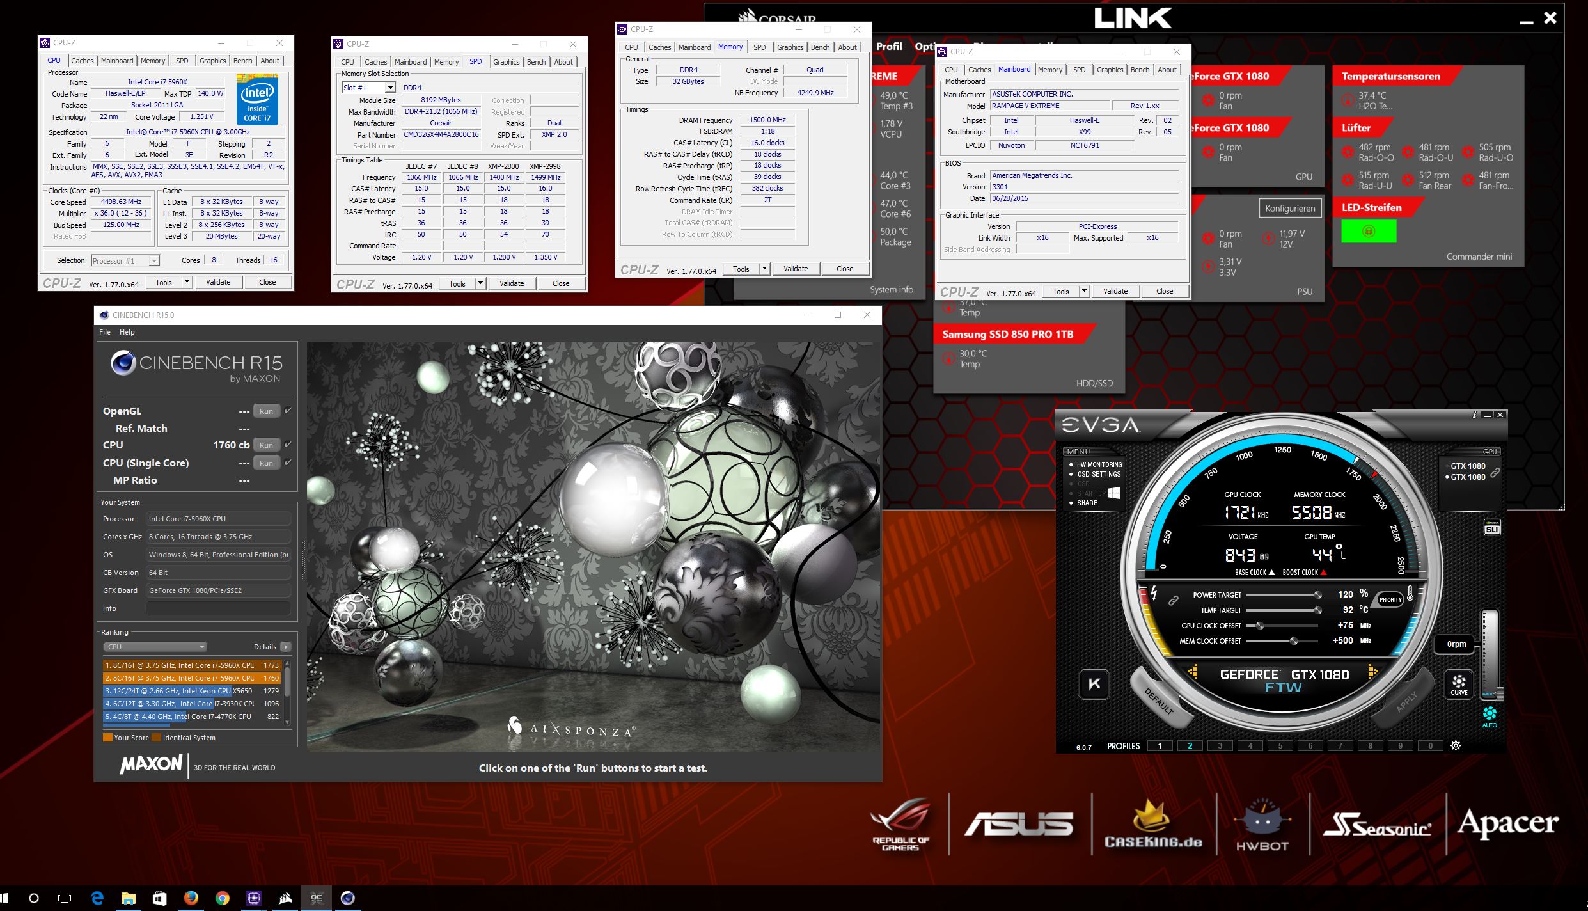Open EVGA settings gear icon

tap(1456, 745)
